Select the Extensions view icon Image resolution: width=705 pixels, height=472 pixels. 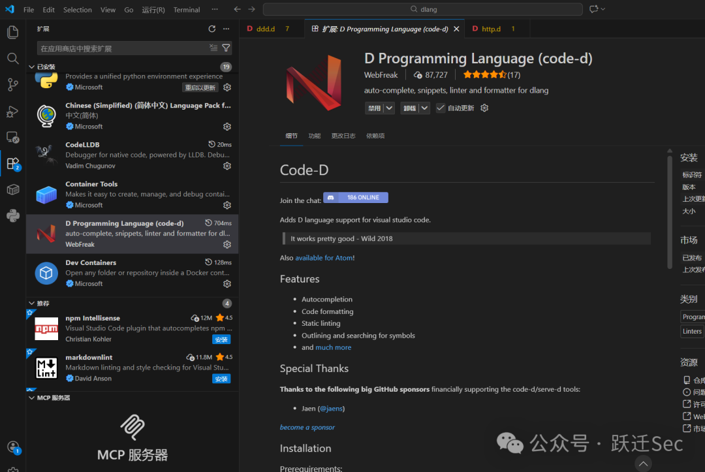12,164
